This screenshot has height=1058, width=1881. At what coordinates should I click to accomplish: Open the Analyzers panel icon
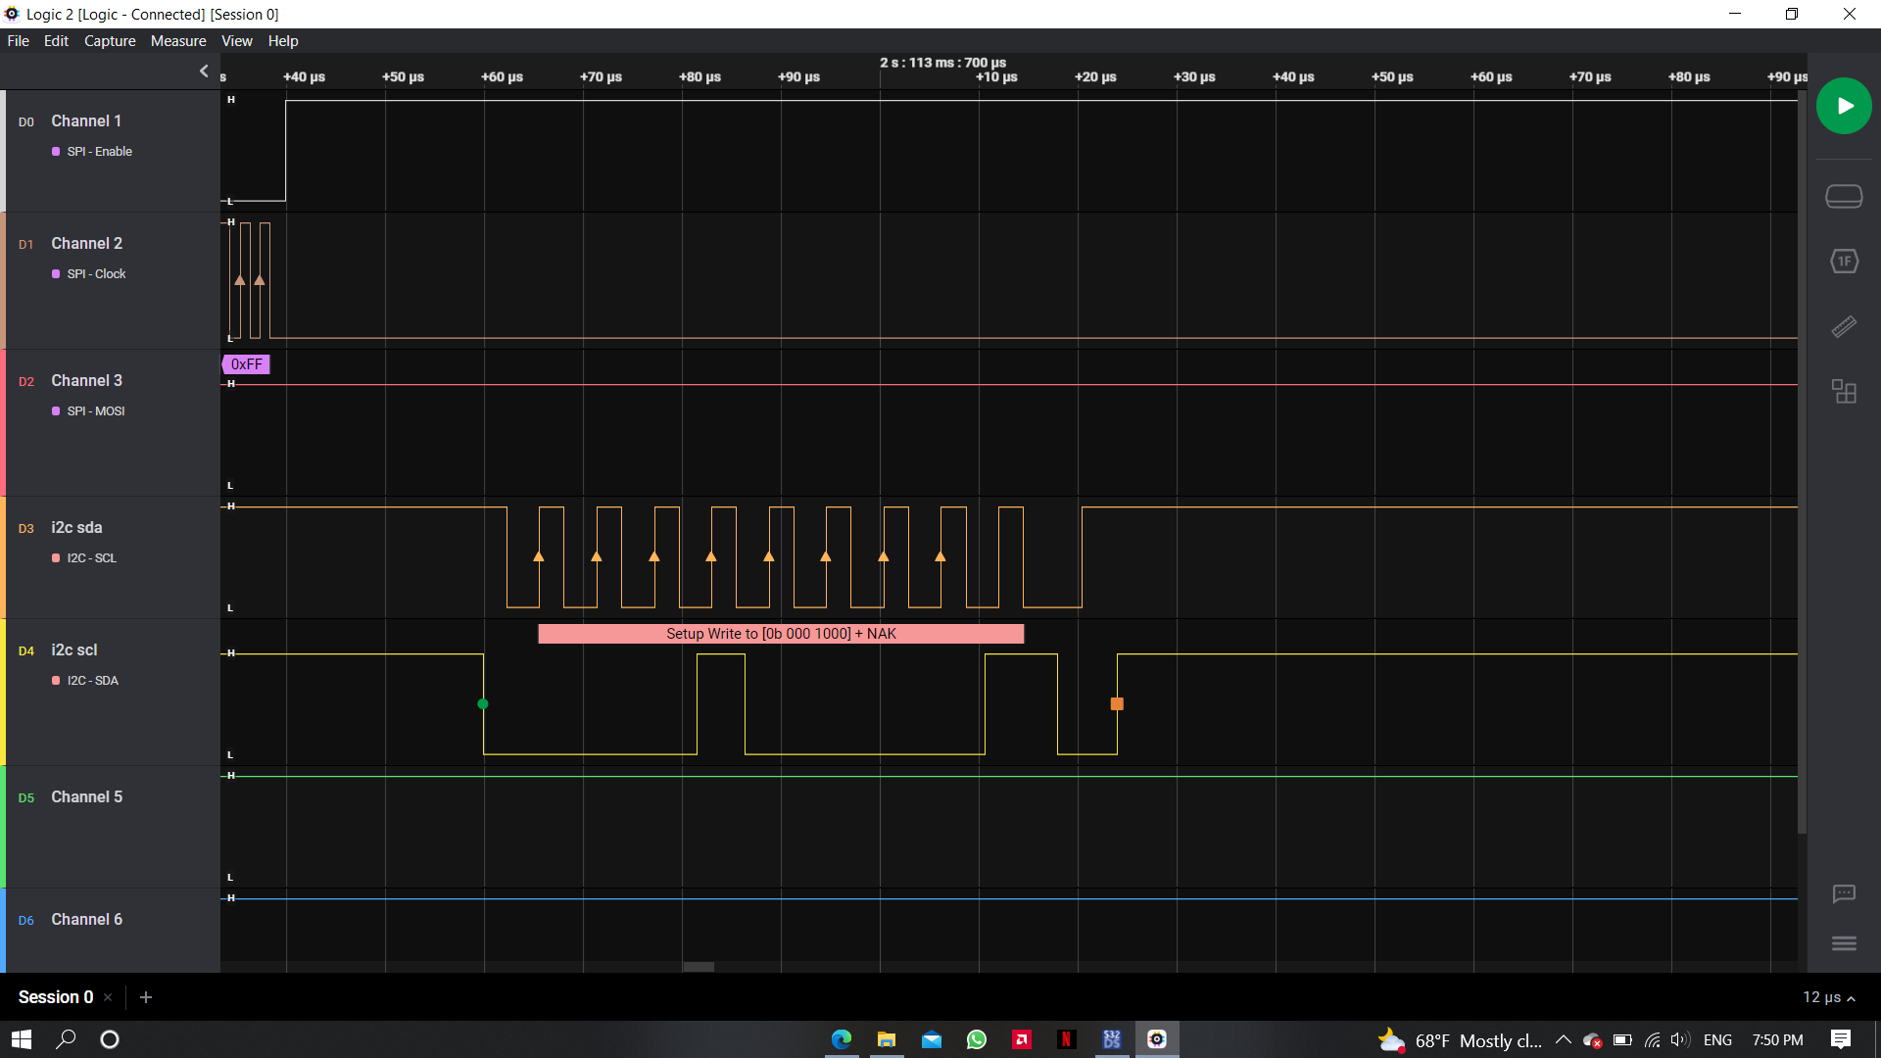(x=1843, y=262)
